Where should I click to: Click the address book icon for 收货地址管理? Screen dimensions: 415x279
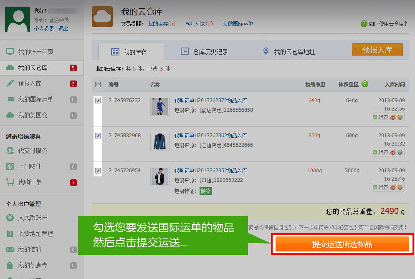point(10,234)
